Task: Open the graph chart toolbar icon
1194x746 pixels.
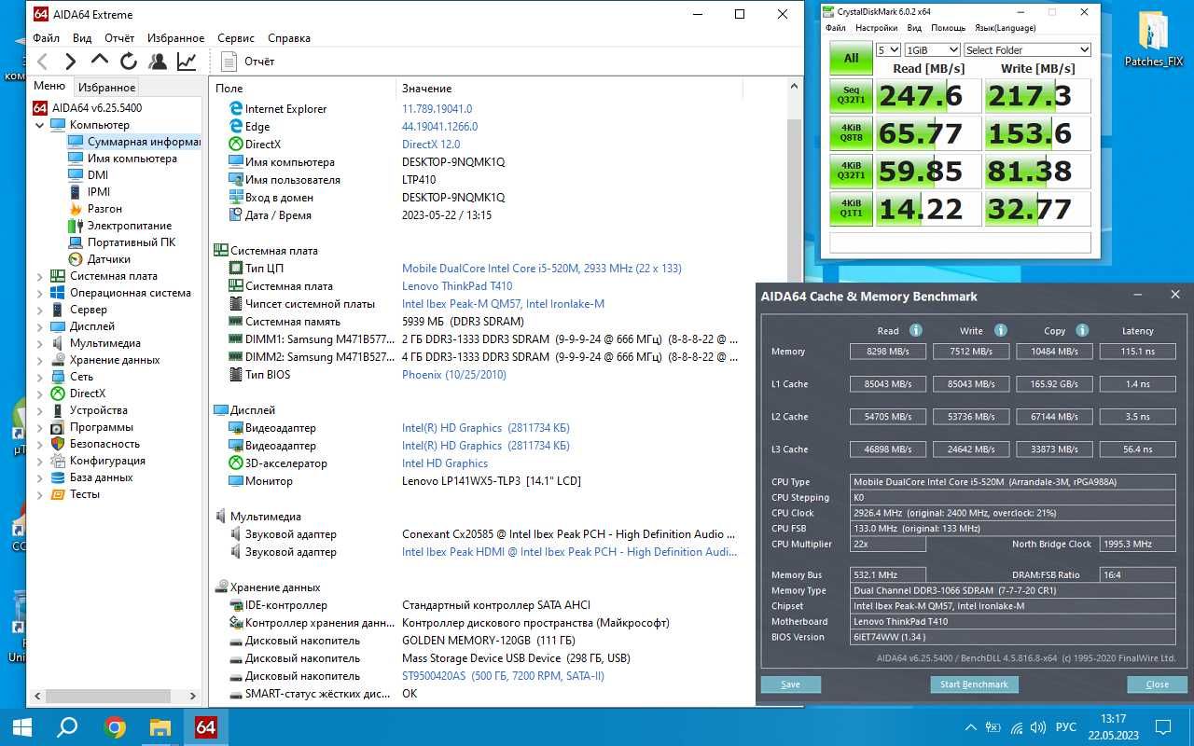Action: click(187, 62)
